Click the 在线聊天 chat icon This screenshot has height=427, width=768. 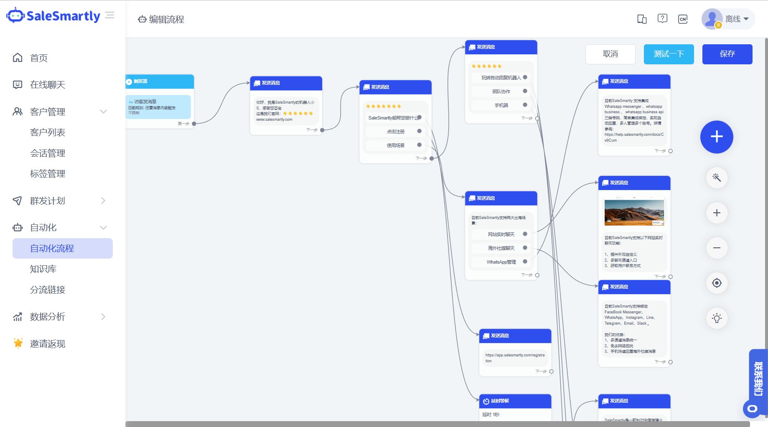point(18,85)
